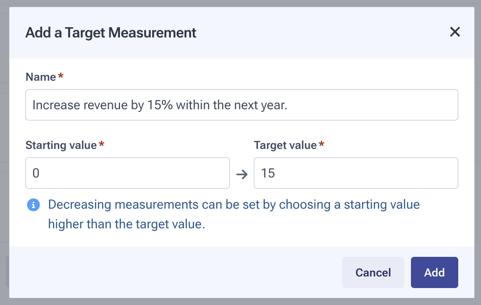Click the red asterisk next to Name

click(61, 77)
